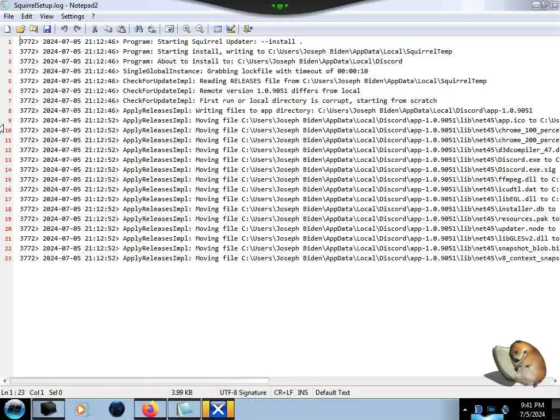The height and width of the screenshot is (420, 560).
Task: Open the ? help menu
Action: [93, 16]
